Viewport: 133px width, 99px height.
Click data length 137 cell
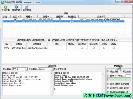click(x=72, y=19)
